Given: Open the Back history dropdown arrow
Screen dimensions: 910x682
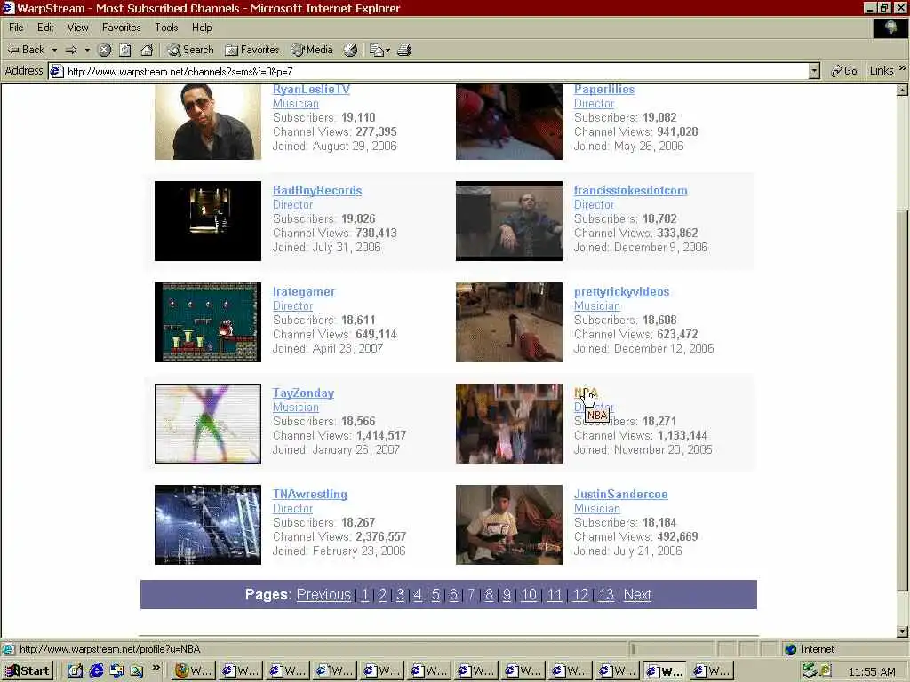Looking at the screenshot, I should (54, 50).
